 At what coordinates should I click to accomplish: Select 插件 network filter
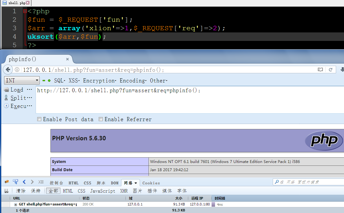pos(152,191)
